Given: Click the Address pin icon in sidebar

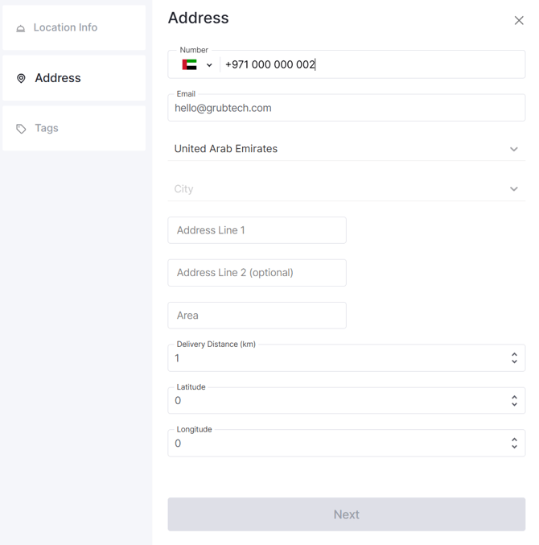Looking at the screenshot, I should 21,78.
